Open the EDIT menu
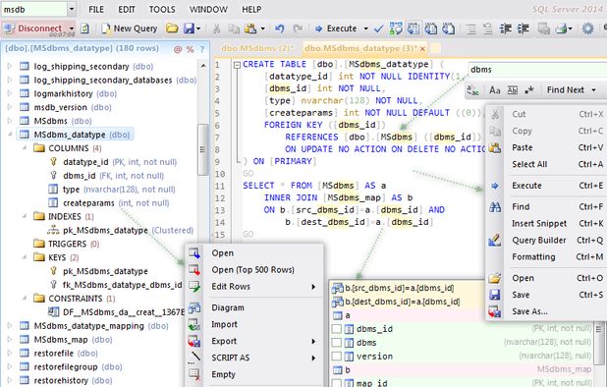Image resolution: width=607 pixels, height=387 pixels. coord(127,9)
